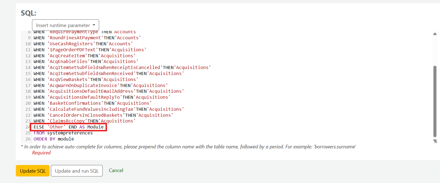Click the FROM systempreferences line
This screenshot has height=183, width=440.
pos(63,133)
